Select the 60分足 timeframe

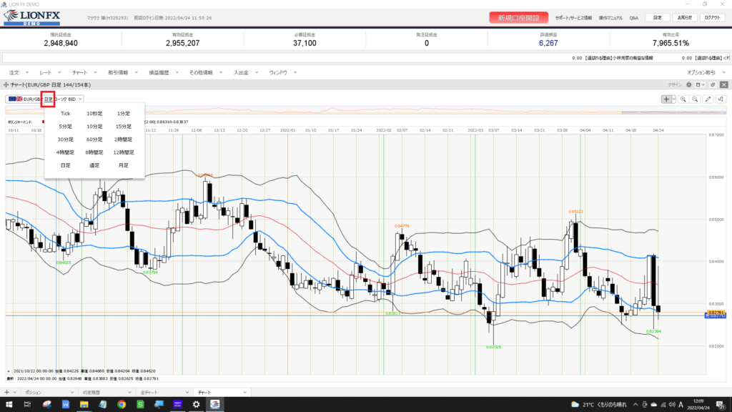(94, 139)
